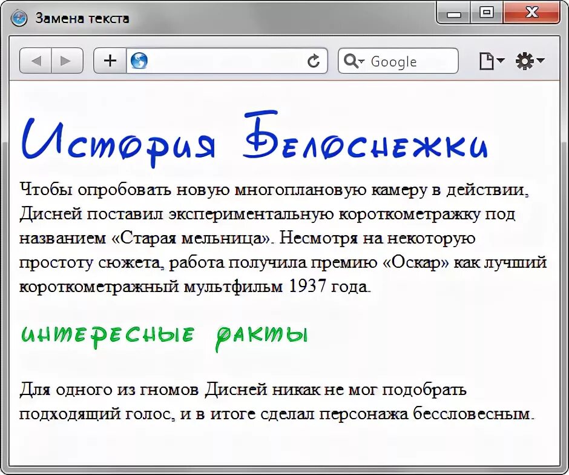This screenshot has height=475, width=569.
Task: Click the heading "История Белоснежки"
Action: coord(255,139)
